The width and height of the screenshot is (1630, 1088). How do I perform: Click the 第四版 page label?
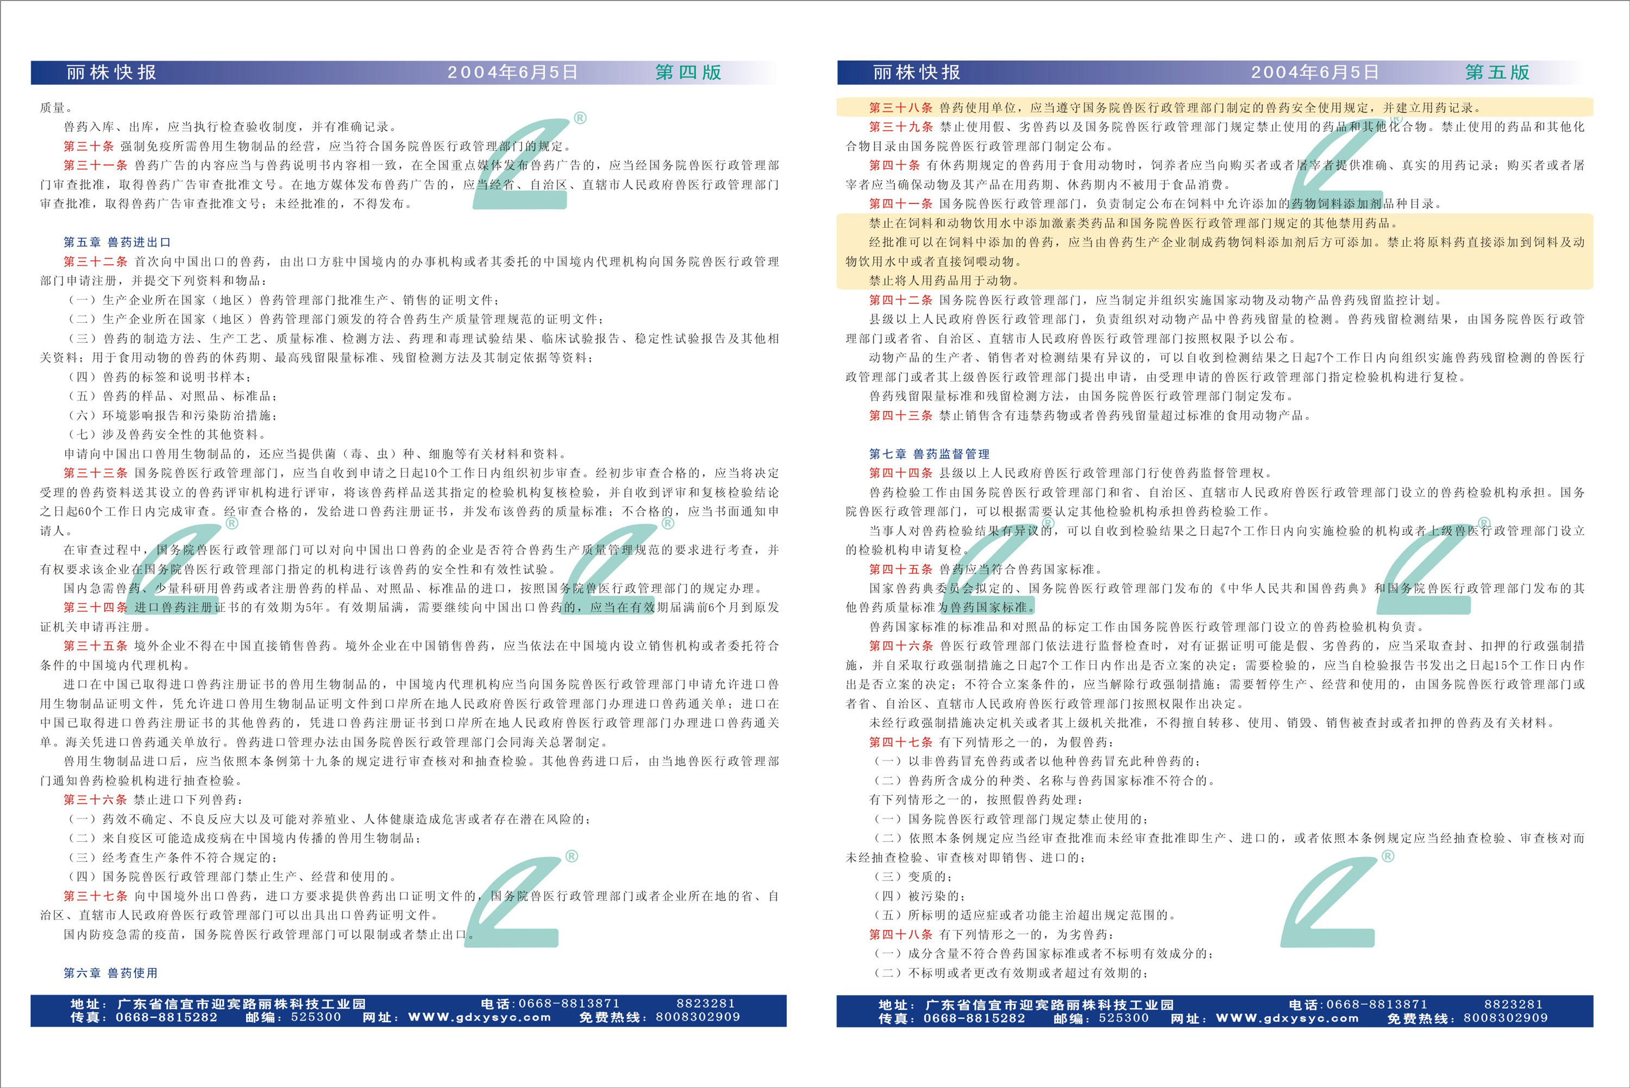pos(688,72)
